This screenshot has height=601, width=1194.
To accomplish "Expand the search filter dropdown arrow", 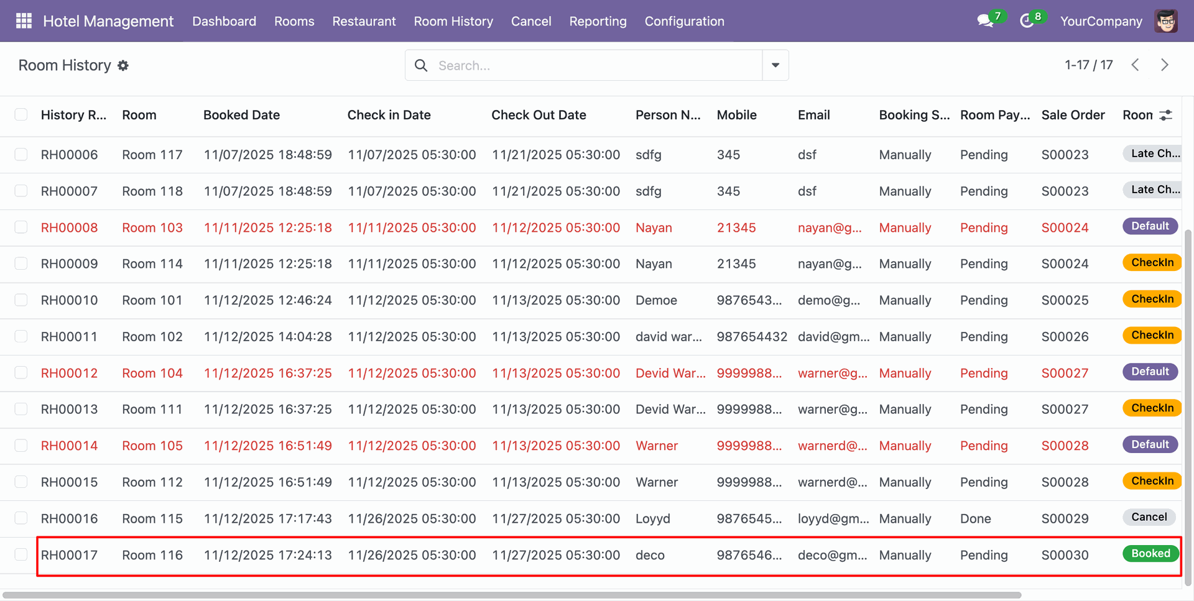I will pyautogui.click(x=775, y=65).
